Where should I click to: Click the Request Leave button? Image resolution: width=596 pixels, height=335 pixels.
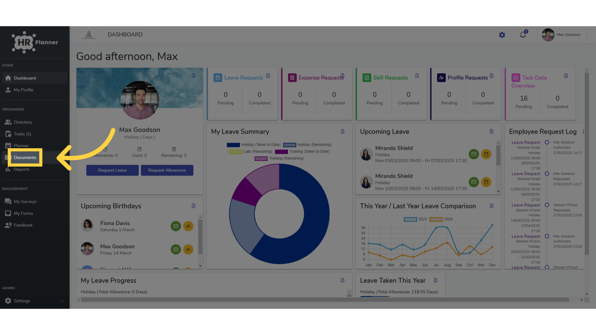pyautogui.click(x=112, y=170)
